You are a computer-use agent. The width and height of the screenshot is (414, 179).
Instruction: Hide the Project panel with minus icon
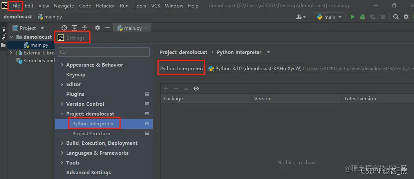(x=107, y=28)
